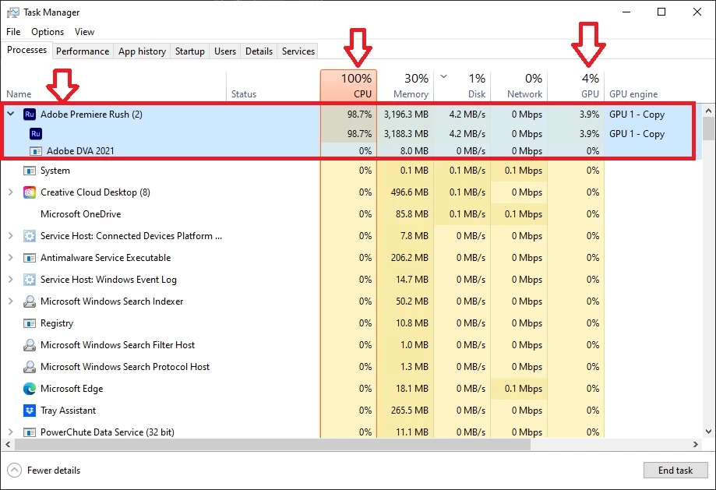Open the View menu
716x490 pixels.
point(84,31)
